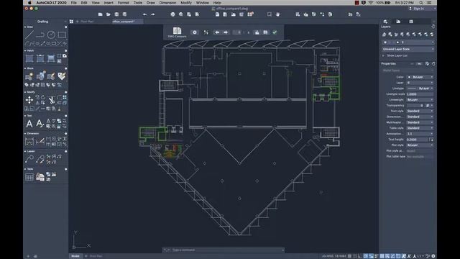Screen dimensions: 460x259
Task: Open the Insert menu
Action: click(x=109, y=3)
